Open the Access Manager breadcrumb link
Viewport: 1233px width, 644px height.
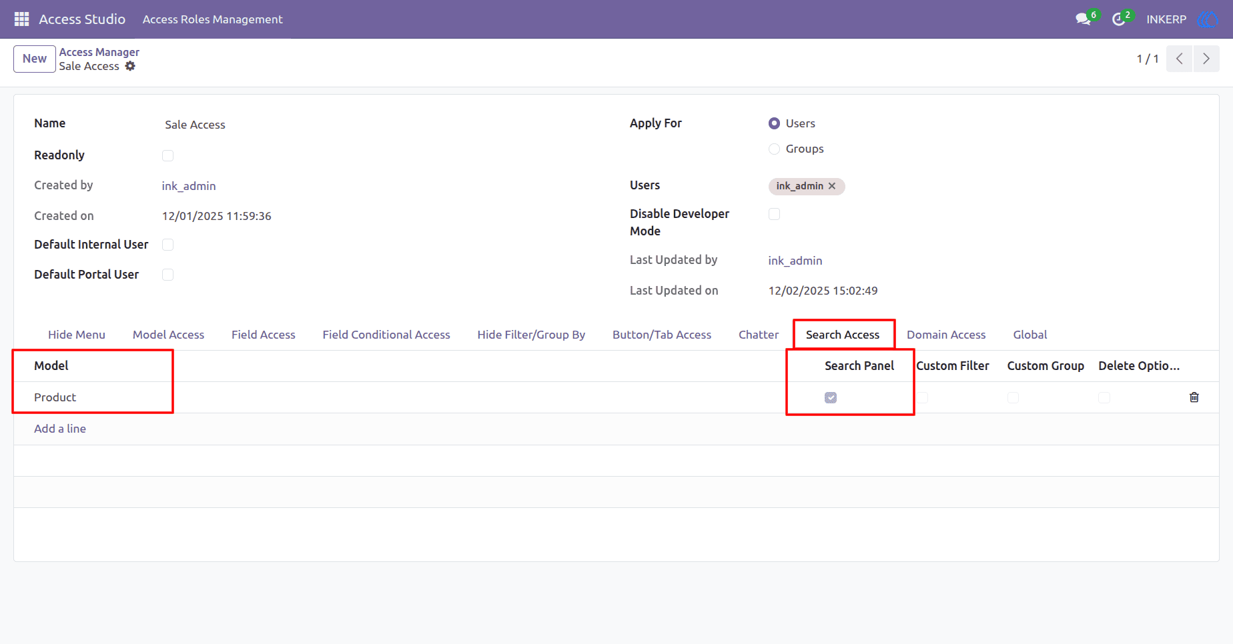99,52
